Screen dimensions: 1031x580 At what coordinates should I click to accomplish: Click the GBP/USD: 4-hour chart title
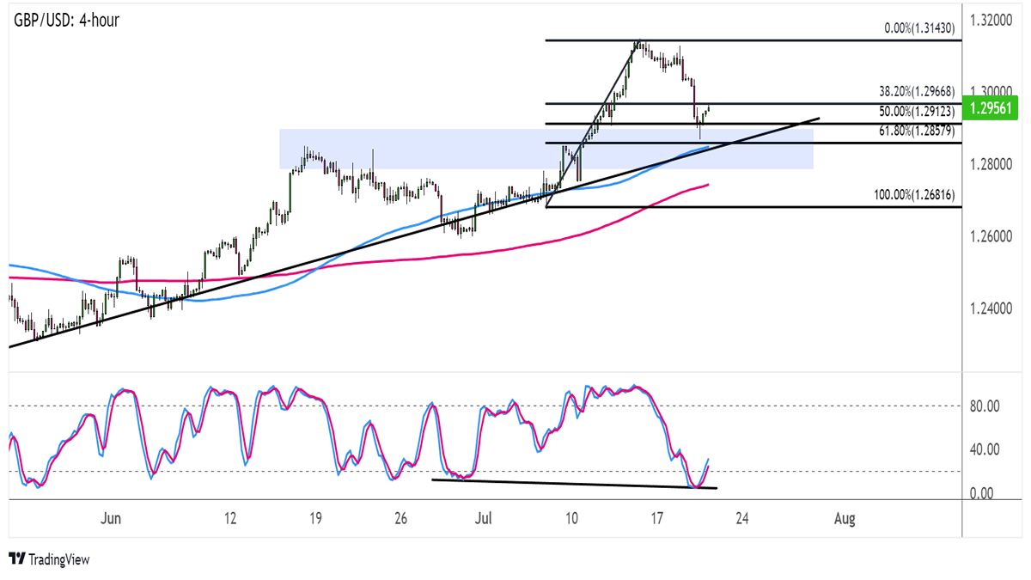click(66, 19)
